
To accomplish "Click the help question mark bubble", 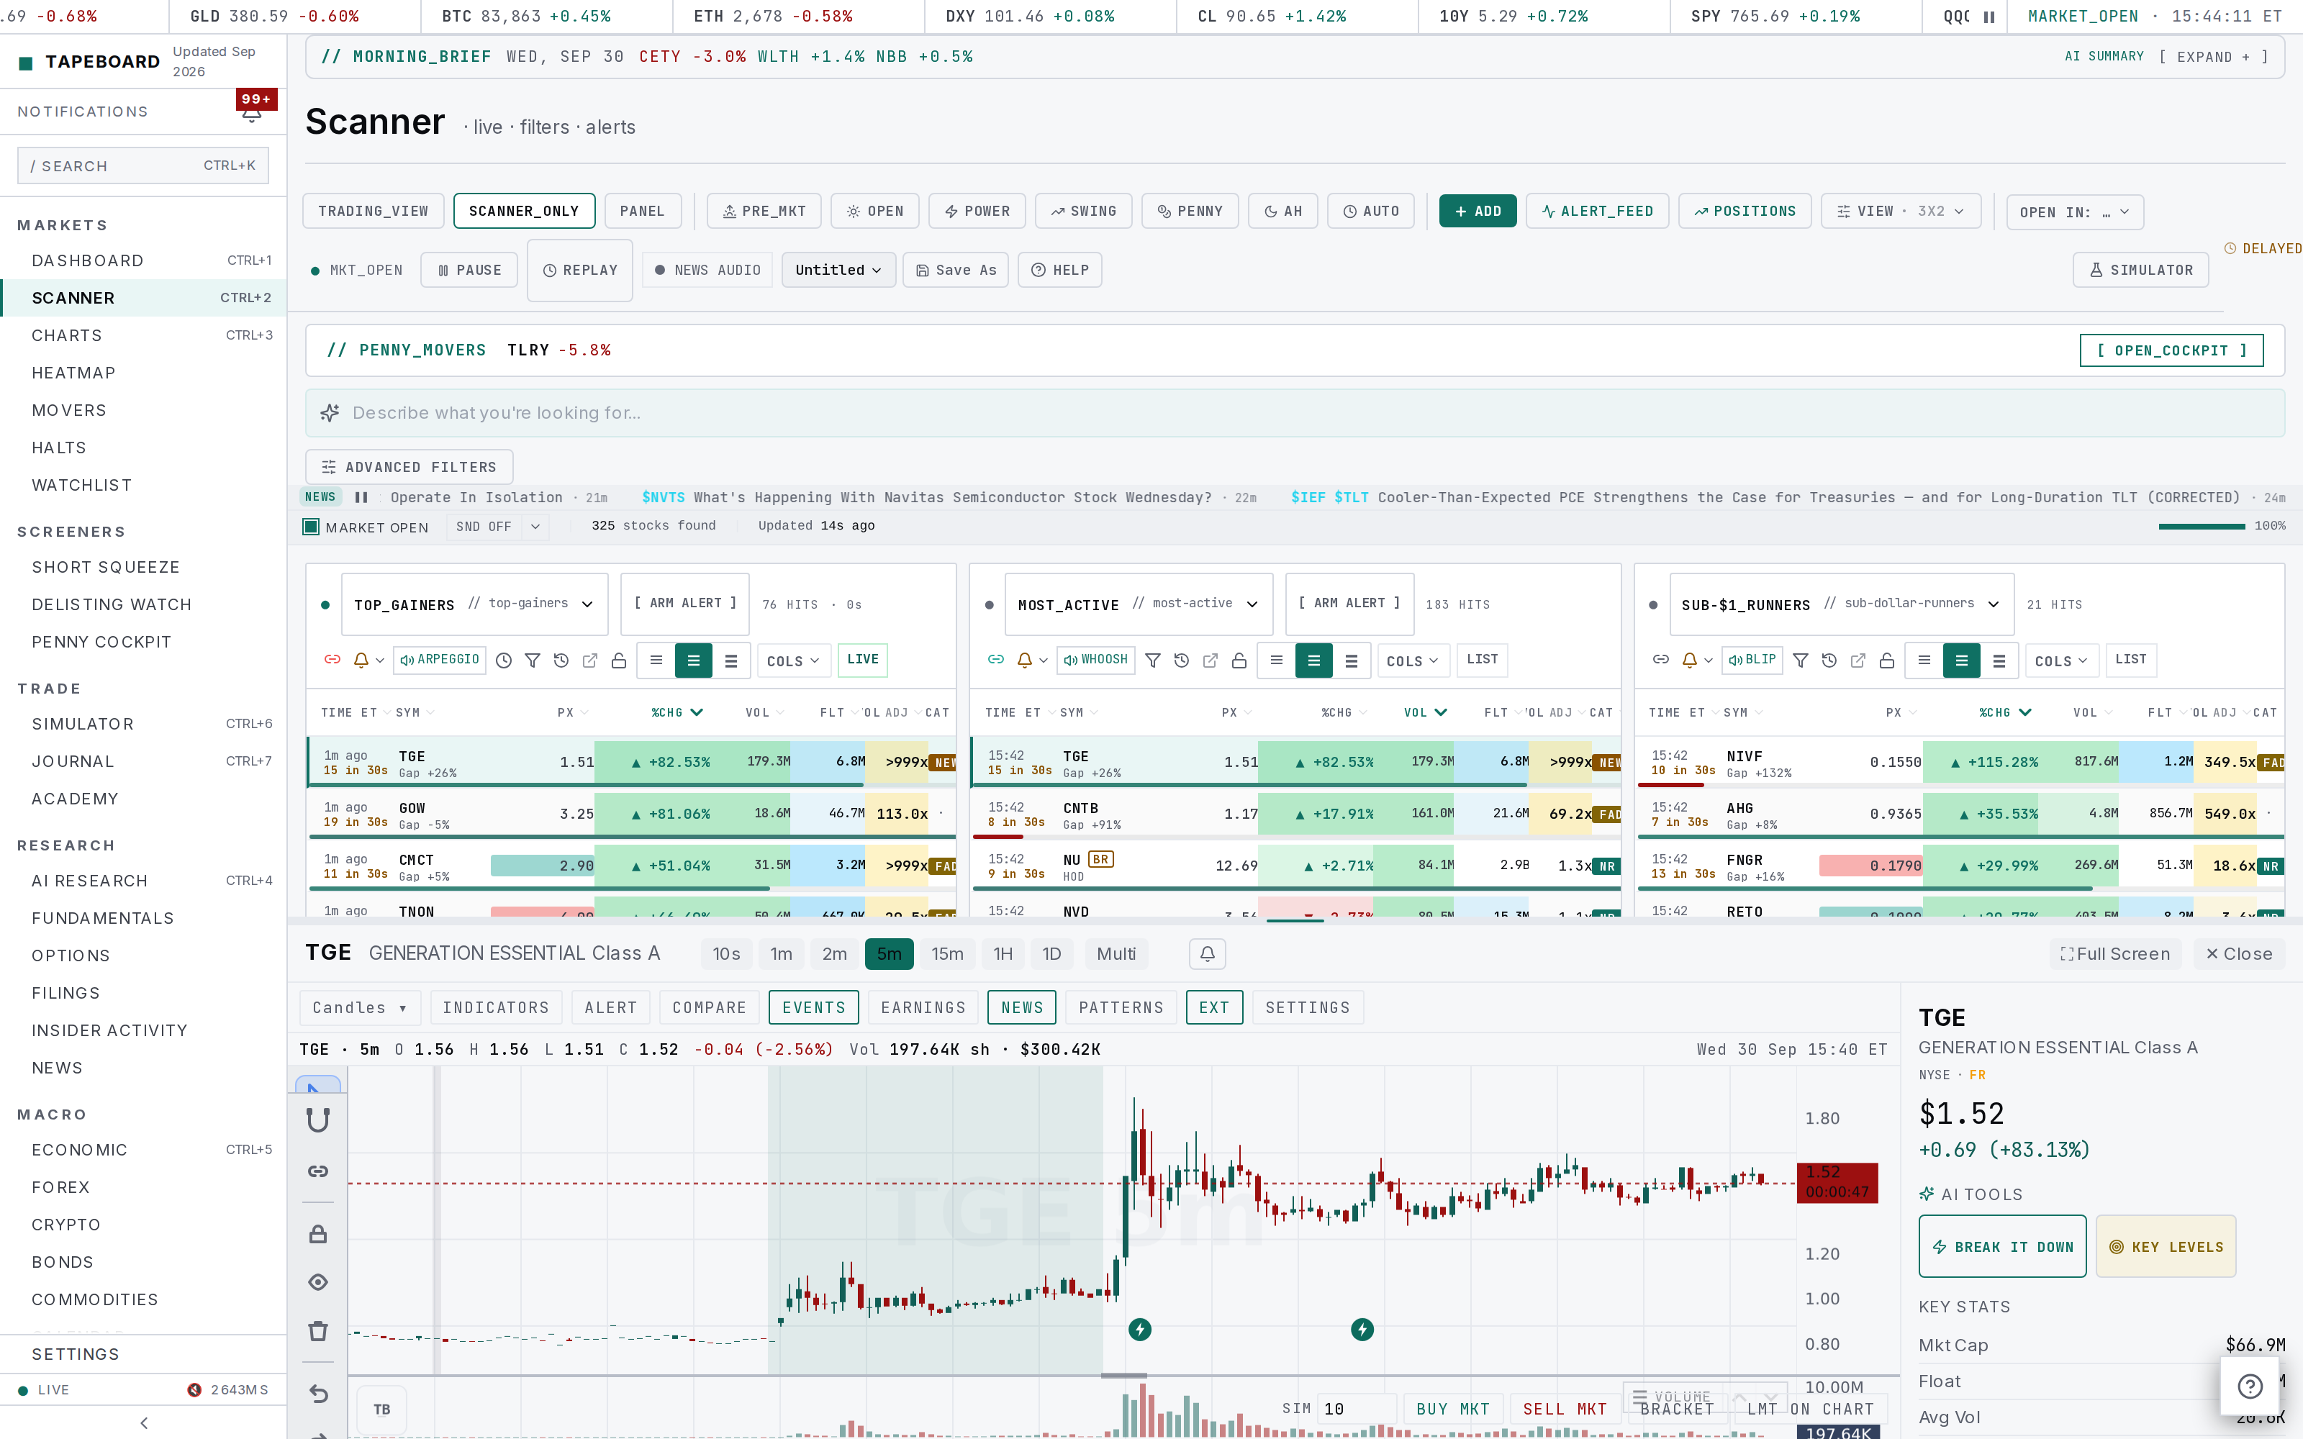I will (x=2250, y=1386).
